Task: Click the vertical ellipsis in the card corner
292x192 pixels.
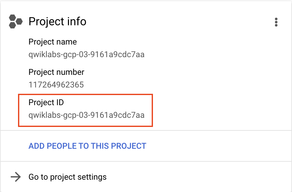Action: pyautogui.click(x=277, y=22)
